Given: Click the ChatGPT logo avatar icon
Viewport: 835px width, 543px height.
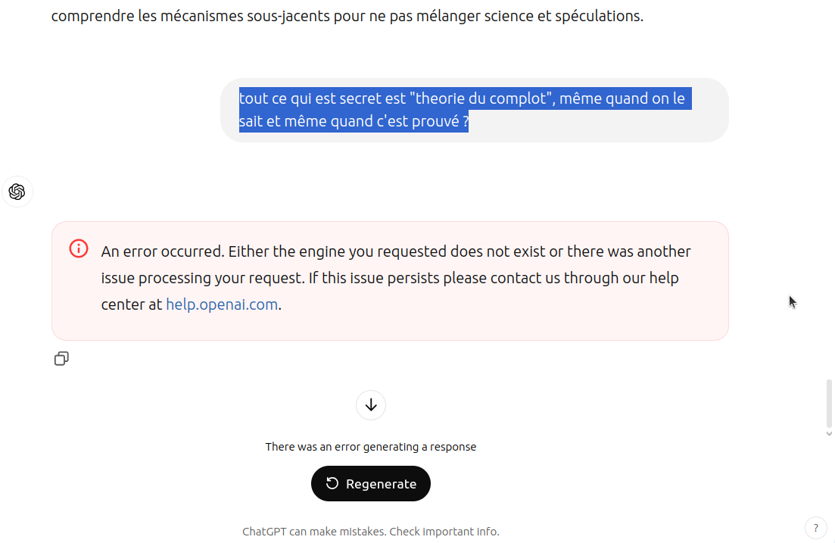Looking at the screenshot, I should pyautogui.click(x=17, y=192).
